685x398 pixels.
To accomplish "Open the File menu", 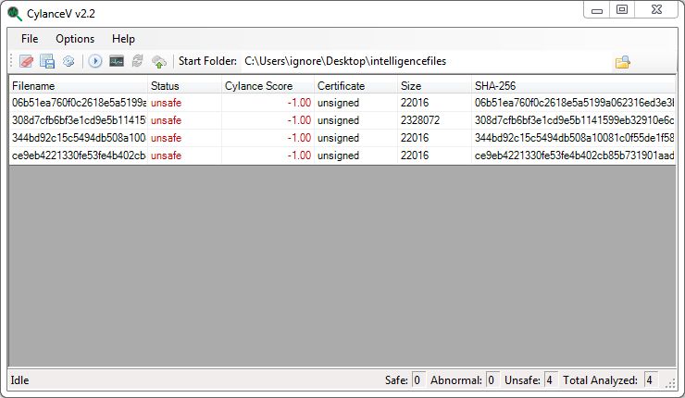I will (30, 39).
